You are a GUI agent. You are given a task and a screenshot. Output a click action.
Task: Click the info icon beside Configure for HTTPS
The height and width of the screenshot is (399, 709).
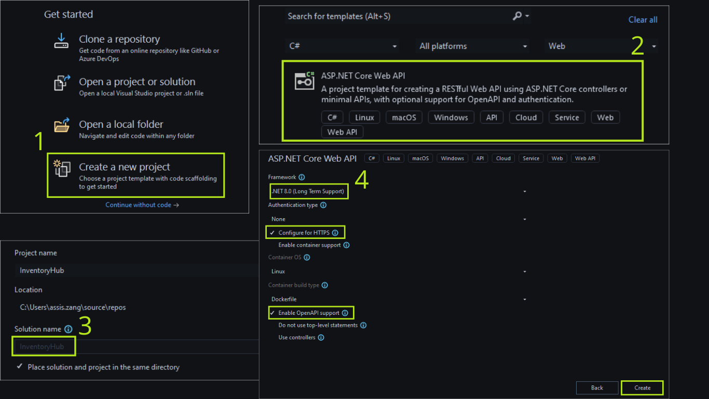335,233
